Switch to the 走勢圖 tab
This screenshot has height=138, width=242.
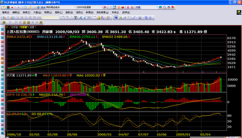14,27
